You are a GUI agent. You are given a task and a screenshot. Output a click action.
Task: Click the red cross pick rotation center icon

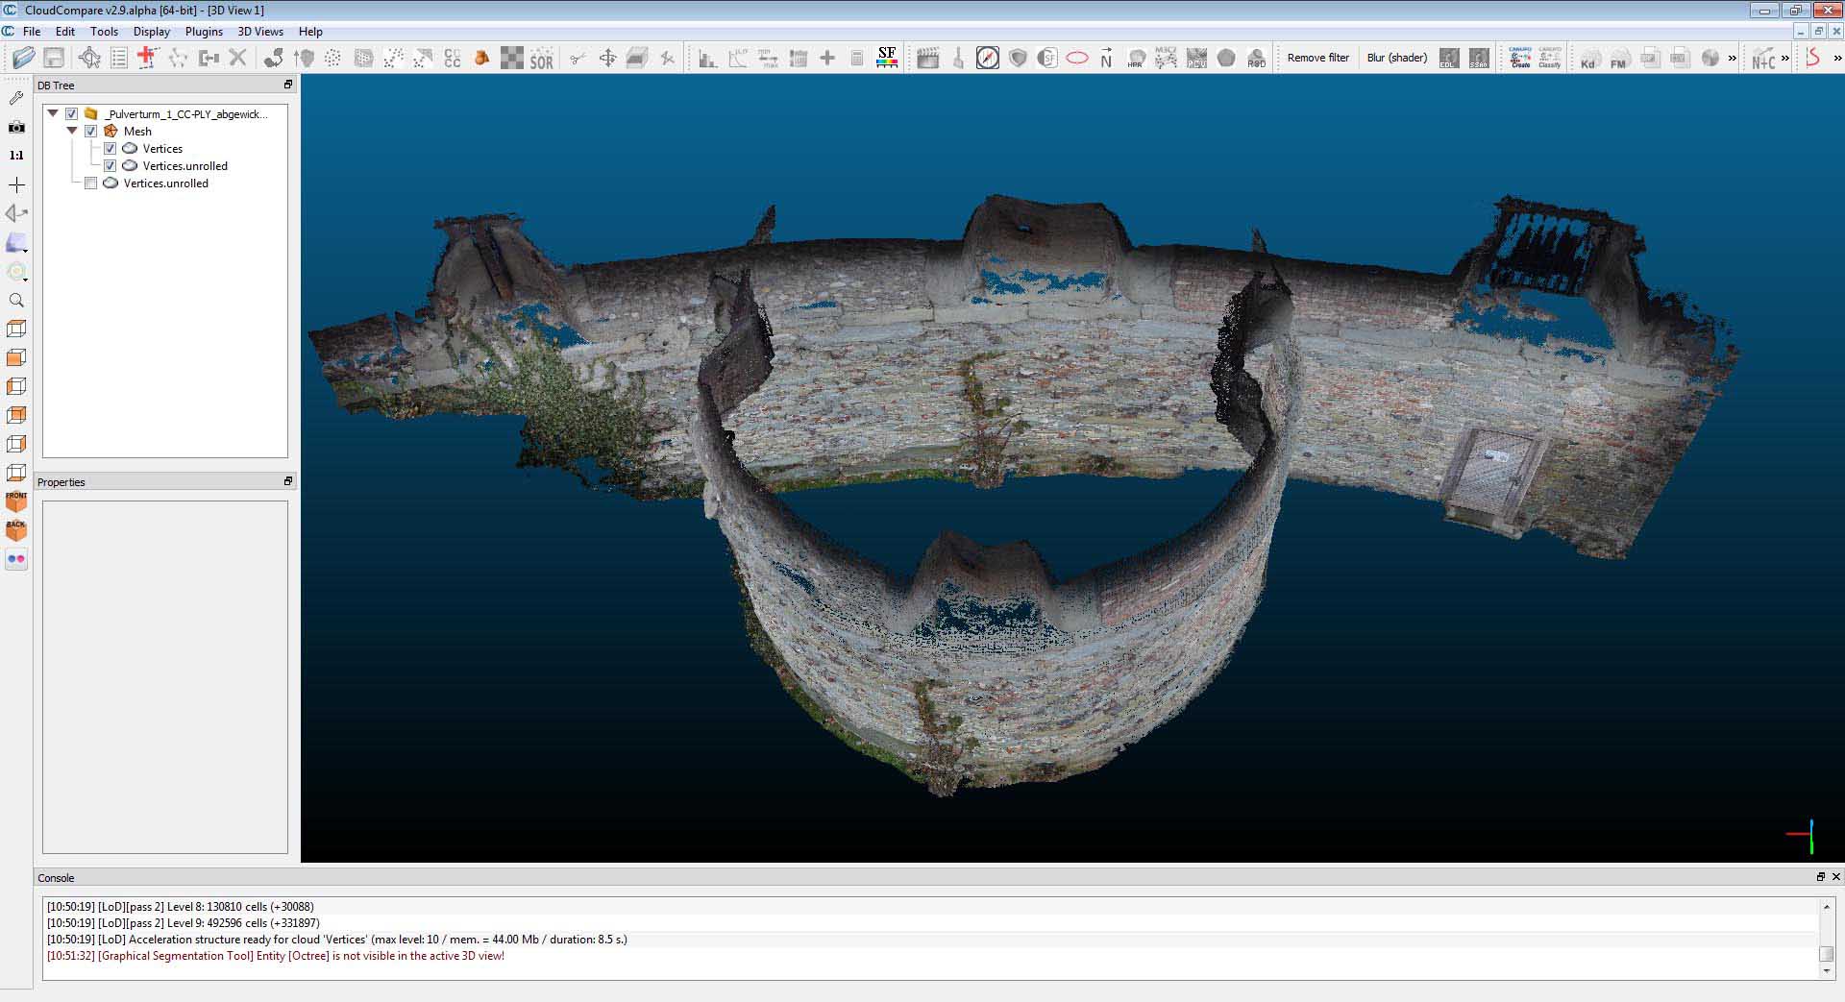click(147, 58)
